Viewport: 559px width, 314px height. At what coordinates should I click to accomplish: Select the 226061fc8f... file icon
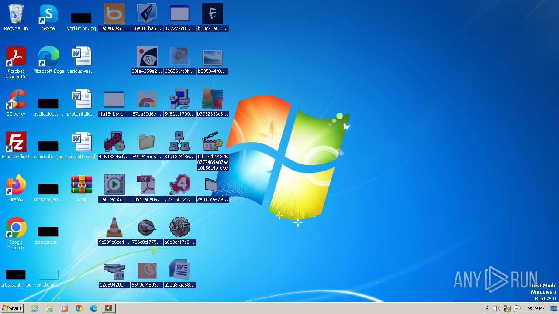pyautogui.click(x=180, y=57)
